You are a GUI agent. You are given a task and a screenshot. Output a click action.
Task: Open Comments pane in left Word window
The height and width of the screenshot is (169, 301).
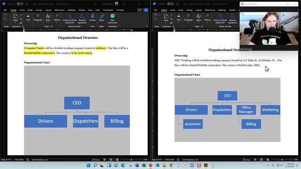(140, 10)
